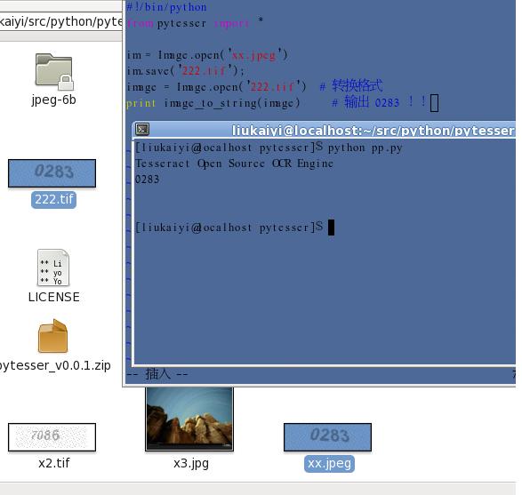Click the x2.tif file name label

coord(53,463)
